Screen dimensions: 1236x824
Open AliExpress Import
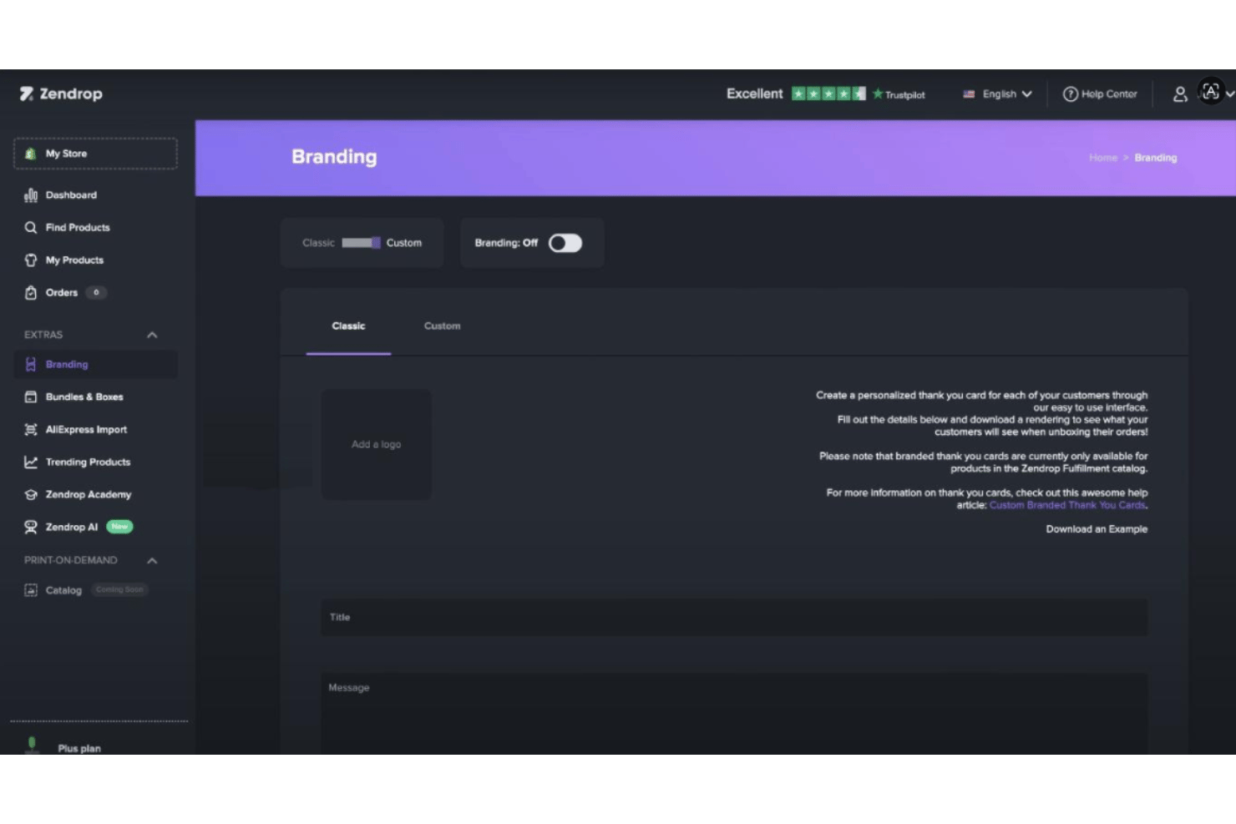pos(86,429)
